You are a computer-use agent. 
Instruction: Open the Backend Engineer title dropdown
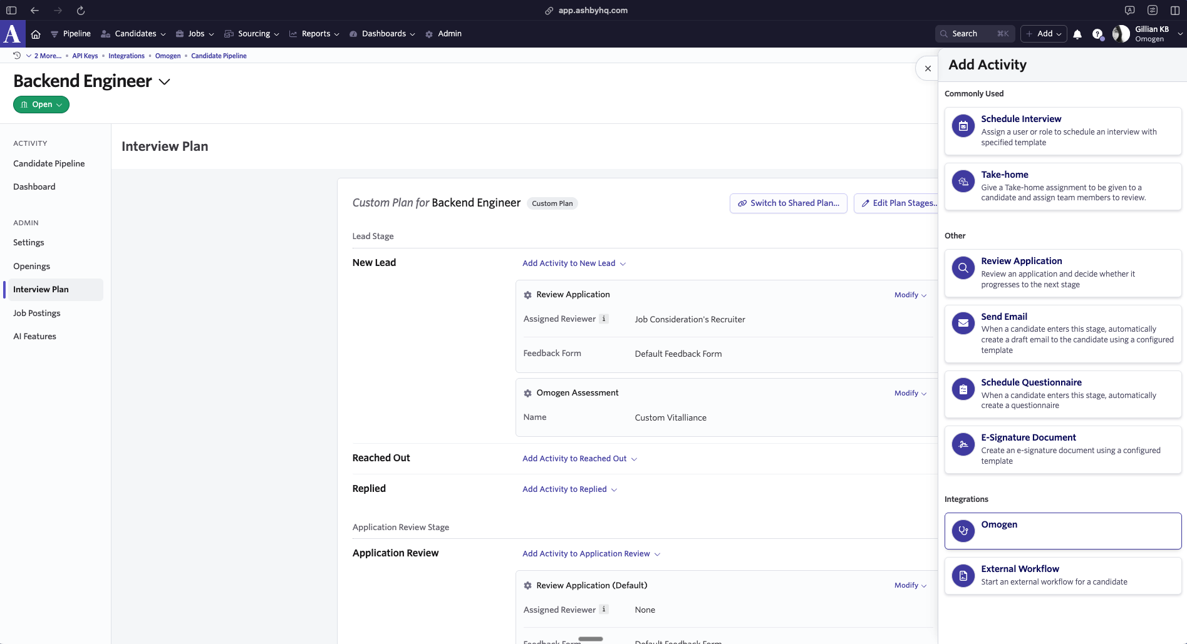pos(165,82)
